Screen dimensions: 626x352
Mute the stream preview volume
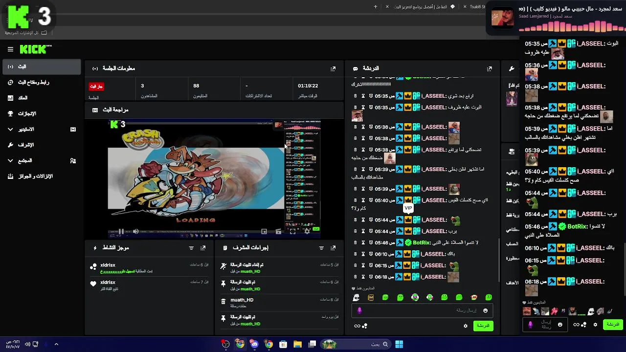click(136, 231)
